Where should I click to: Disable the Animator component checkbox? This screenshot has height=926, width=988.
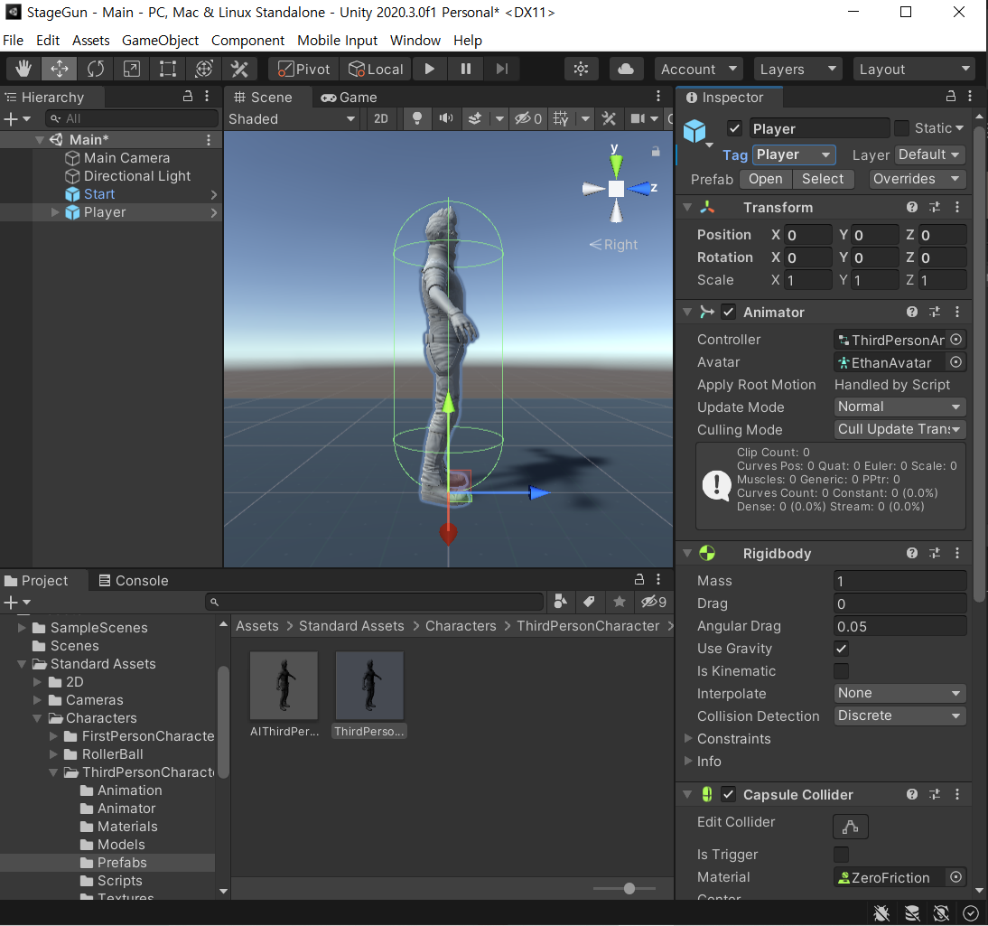pos(729,312)
